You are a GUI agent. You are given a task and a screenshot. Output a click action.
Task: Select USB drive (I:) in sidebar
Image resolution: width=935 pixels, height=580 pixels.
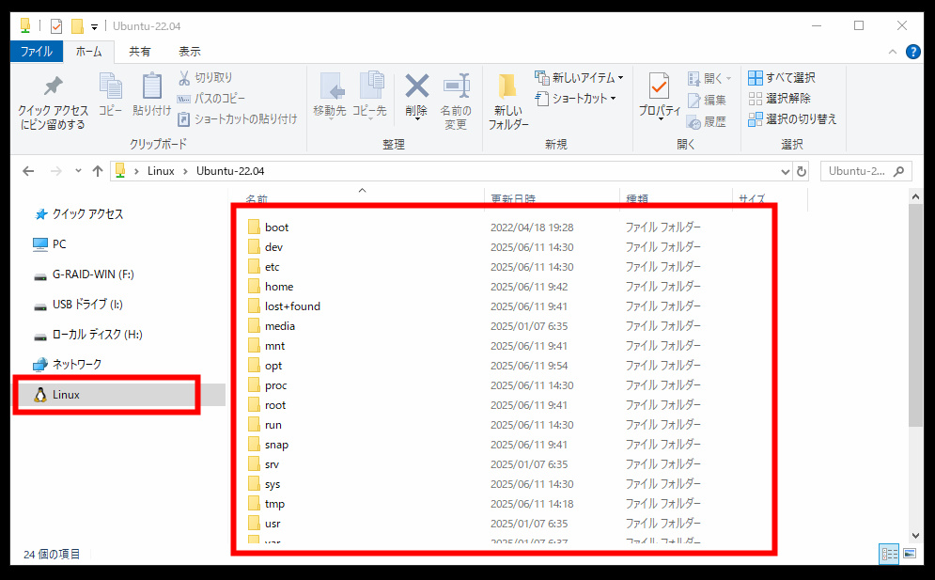(79, 305)
